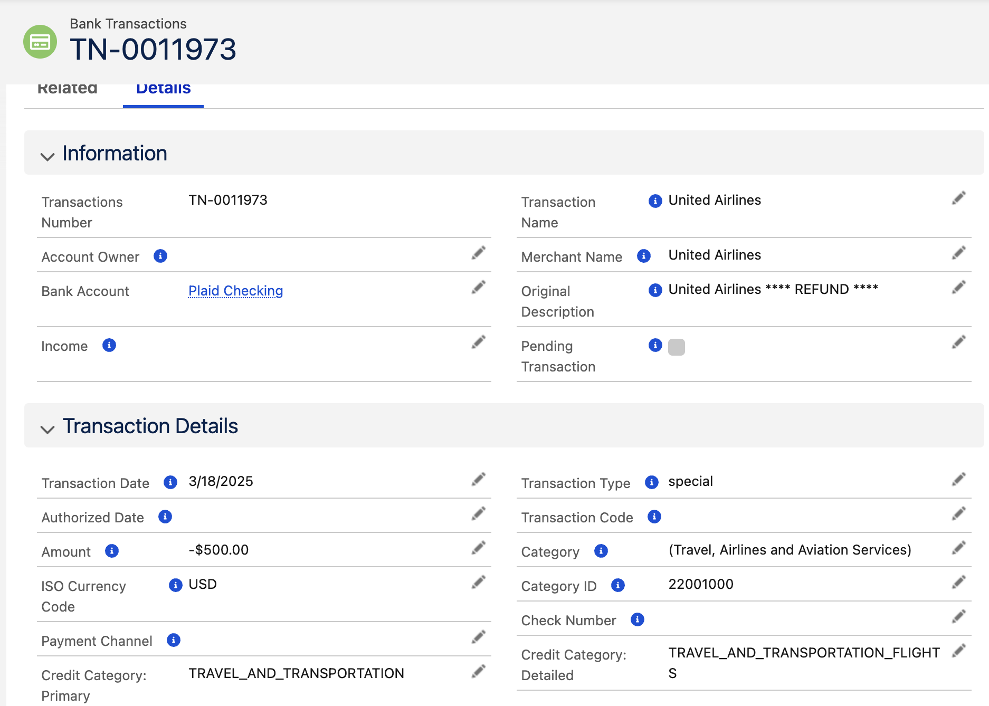
Task: Click the Bank Transactions header label
Action: [128, 24]
